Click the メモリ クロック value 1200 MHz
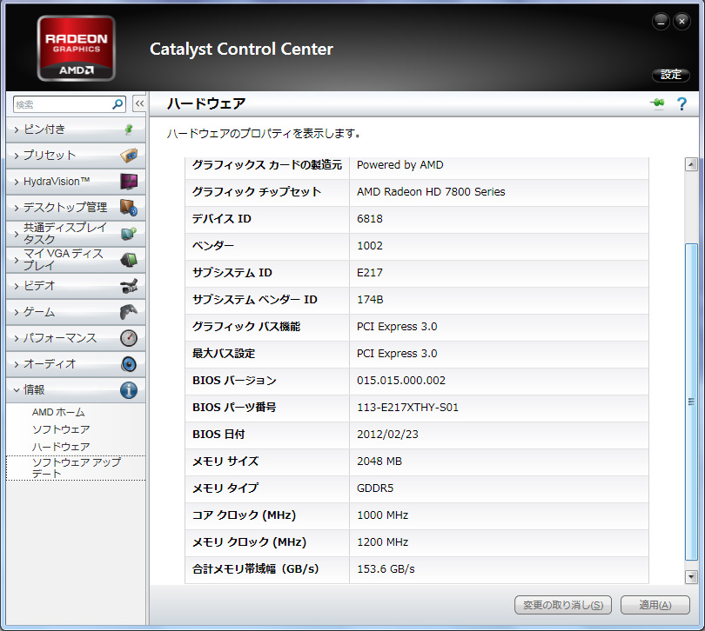Image resolution: width=705 pixels, height=631 pixels. pos(382,542)
